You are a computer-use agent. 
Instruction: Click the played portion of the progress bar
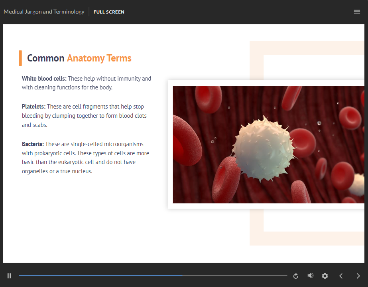(100, 276)
